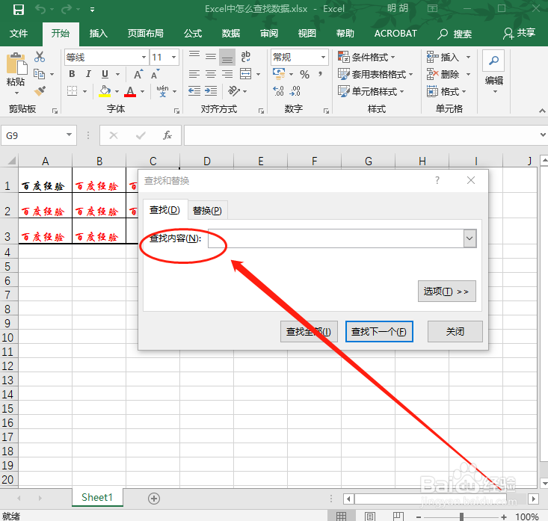Viewport: 548px width, 521px height.
Task: Click the zoom slider handle
Action: click(461, 517)
